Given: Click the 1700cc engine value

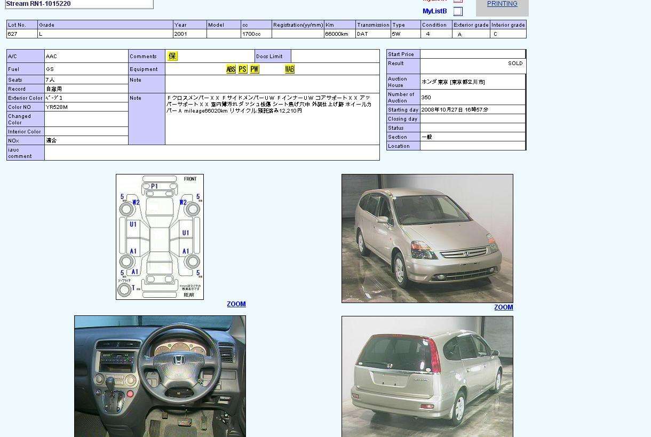Looking at the screenshot, I should click(252, 34).
